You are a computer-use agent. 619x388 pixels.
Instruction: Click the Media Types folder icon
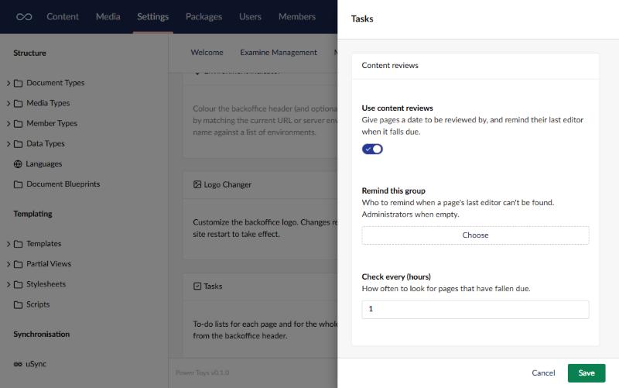click(18, 104)
